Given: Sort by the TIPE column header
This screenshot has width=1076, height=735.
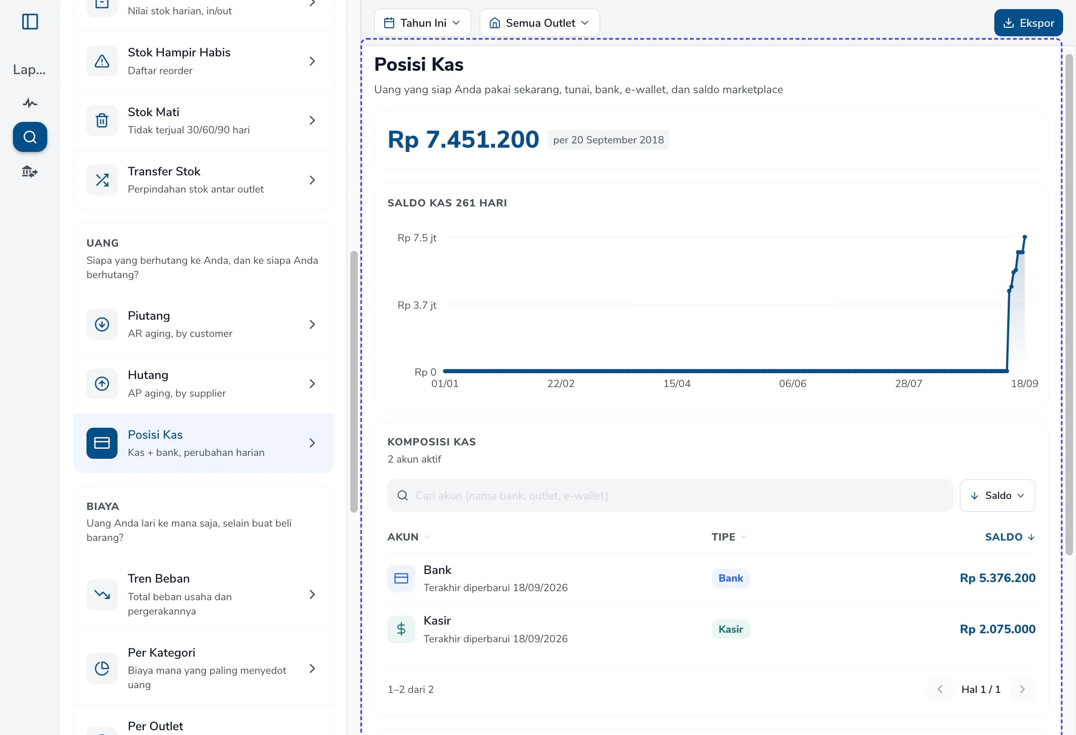Looking at the screenshot, I should click(729, 537).
